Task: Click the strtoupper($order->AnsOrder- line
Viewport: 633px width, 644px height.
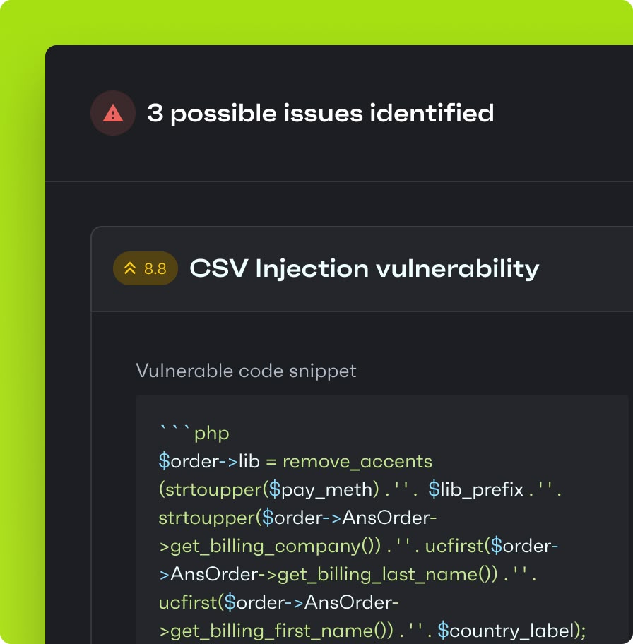Action: (x=297, y=518)
